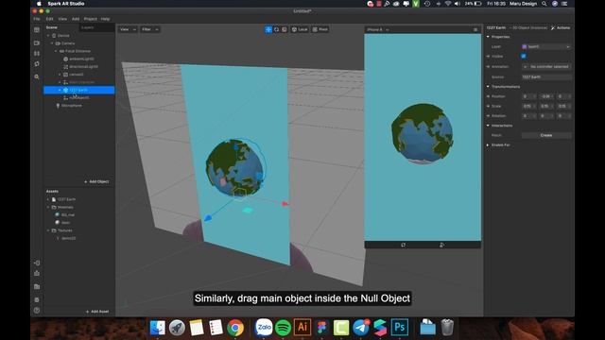Open the search magnifier in left toolbar
Image resolution: width=605 pixels, height=340 pixels.
click(37, 77)
